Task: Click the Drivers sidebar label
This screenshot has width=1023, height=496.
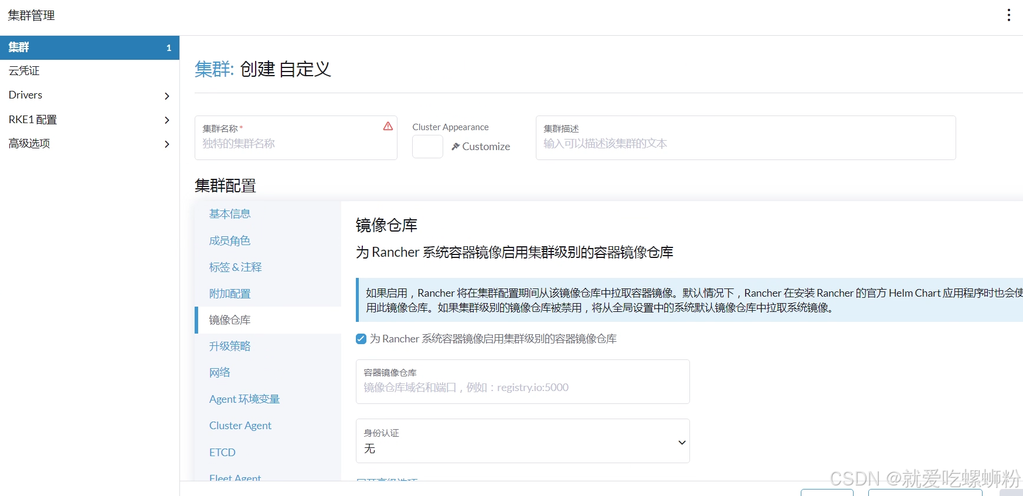Action: coord(25,95)
